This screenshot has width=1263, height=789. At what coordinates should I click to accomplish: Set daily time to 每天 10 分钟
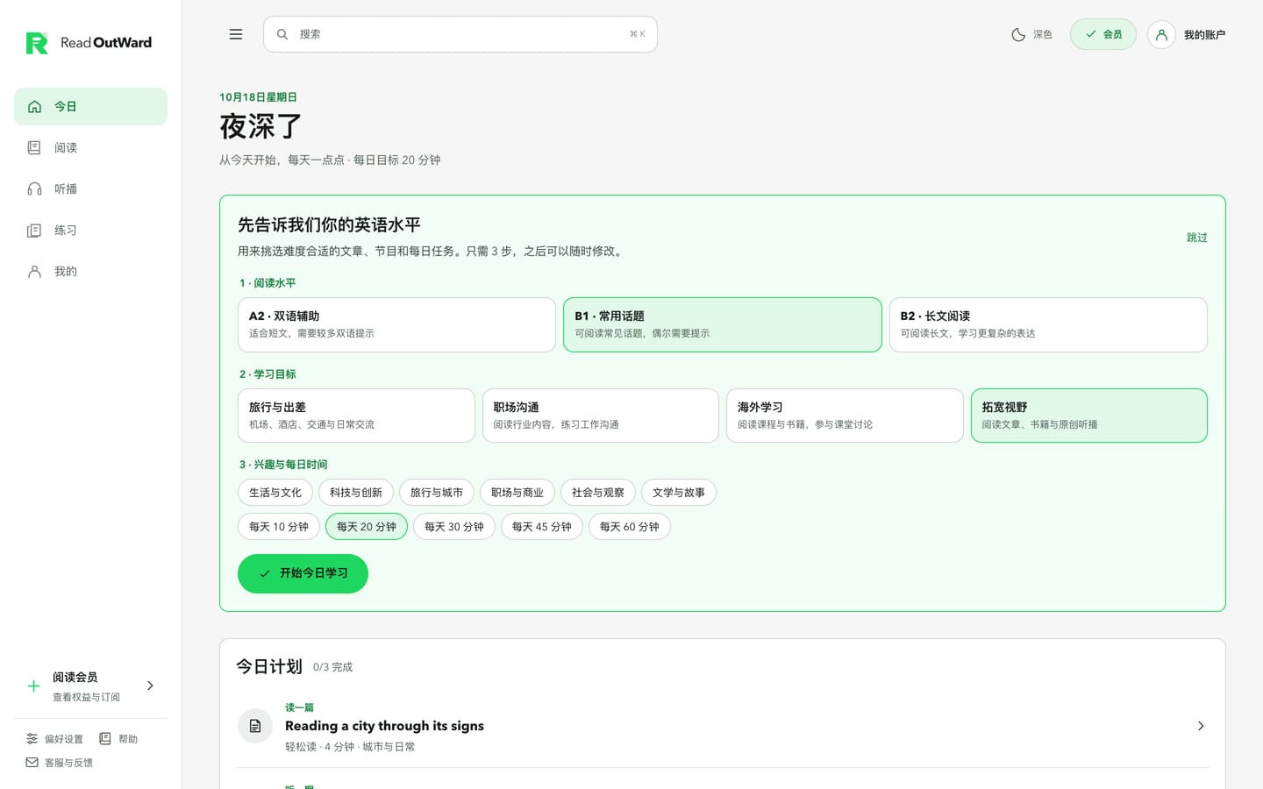[279, 527]
